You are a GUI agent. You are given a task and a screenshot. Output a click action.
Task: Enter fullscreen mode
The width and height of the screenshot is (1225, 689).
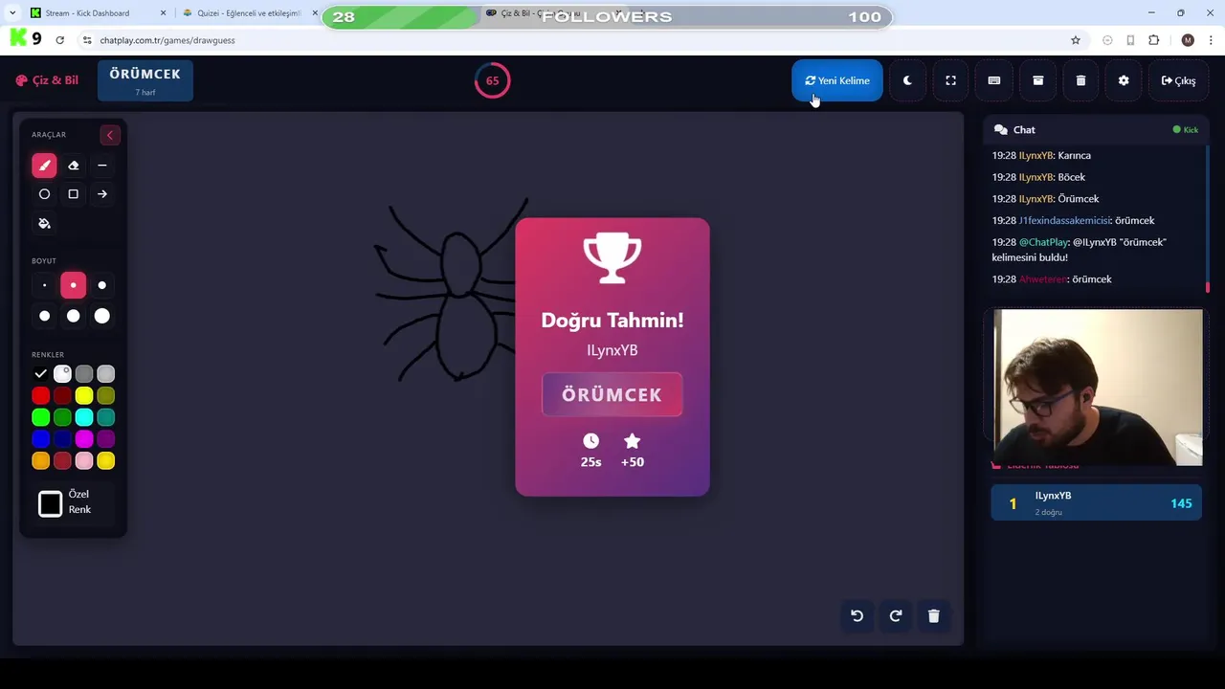[x=950, y=80]
